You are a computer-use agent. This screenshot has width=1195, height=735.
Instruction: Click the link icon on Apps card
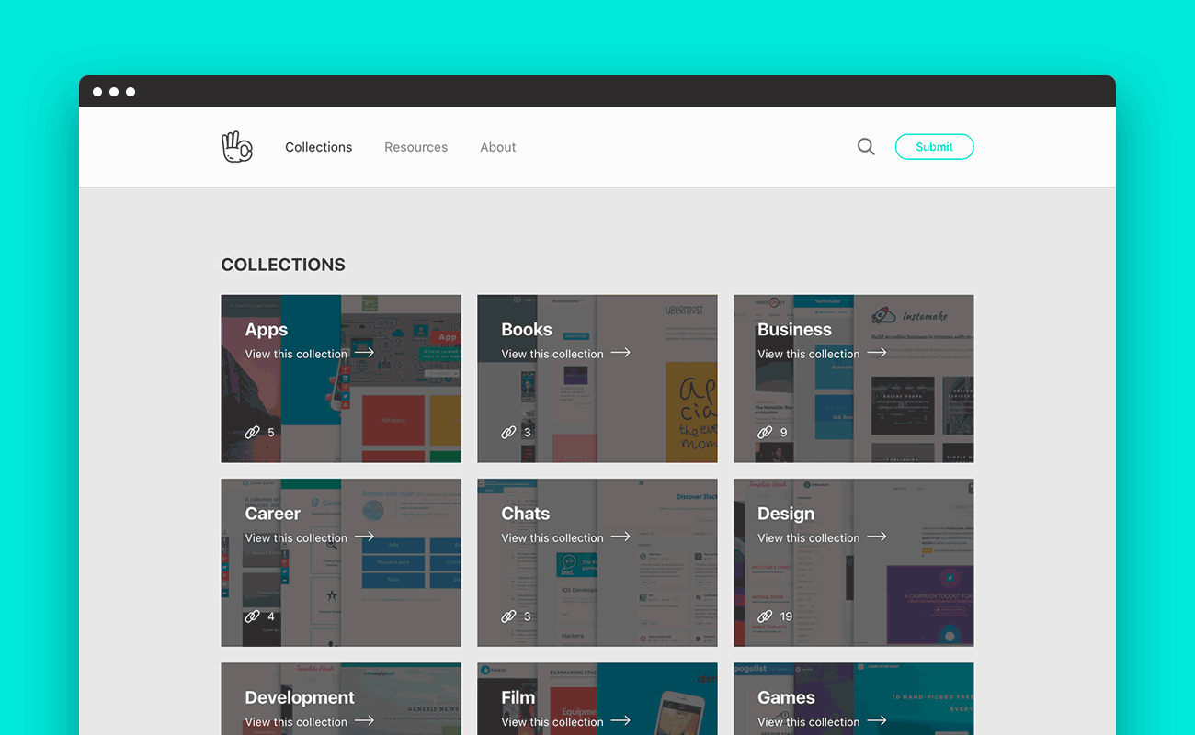pyautogui.click(x=252, y=432)
